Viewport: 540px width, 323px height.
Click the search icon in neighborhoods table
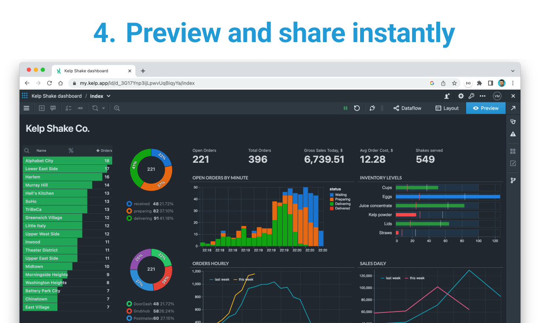pos(27,150)
